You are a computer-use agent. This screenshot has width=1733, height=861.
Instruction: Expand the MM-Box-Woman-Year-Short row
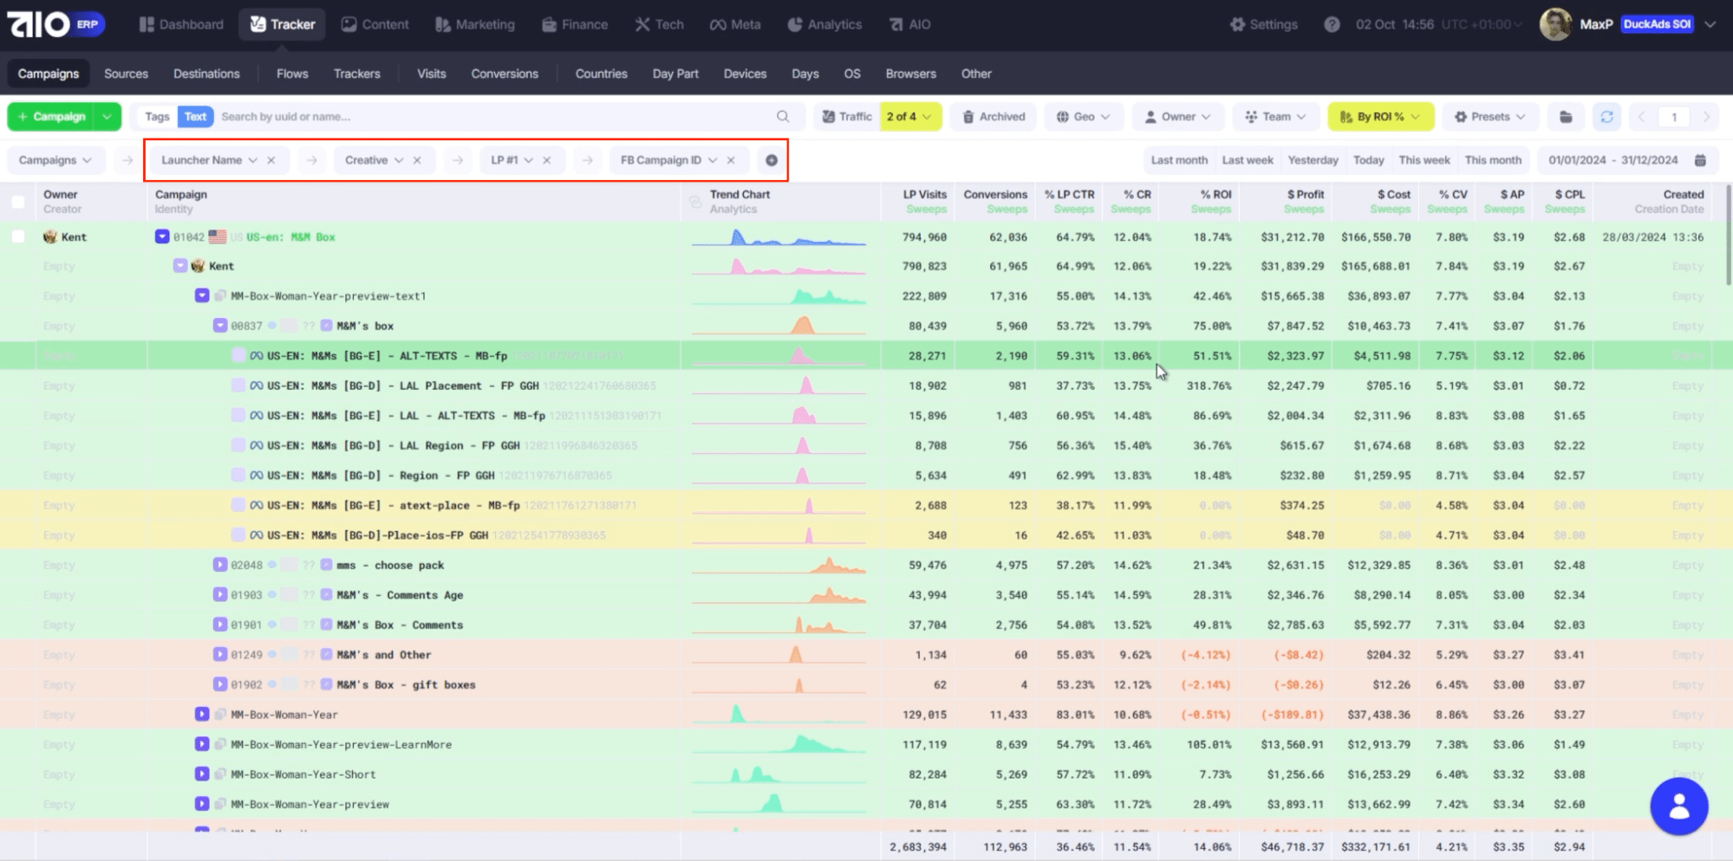[202, 774]
